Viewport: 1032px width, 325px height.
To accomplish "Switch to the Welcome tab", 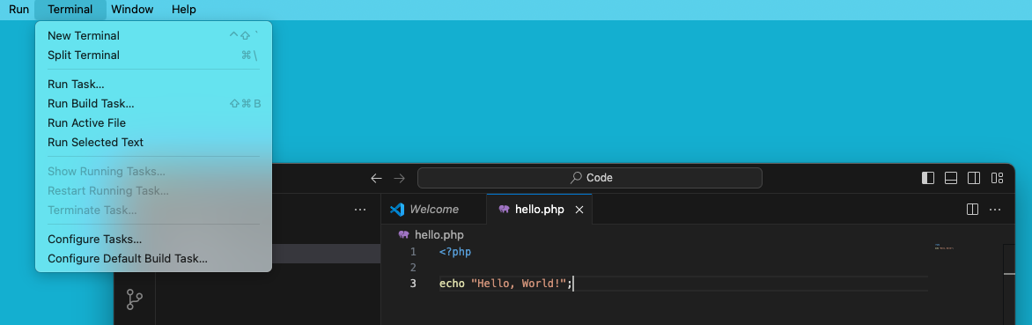I will pyautogui.click(x=424, y=210).
